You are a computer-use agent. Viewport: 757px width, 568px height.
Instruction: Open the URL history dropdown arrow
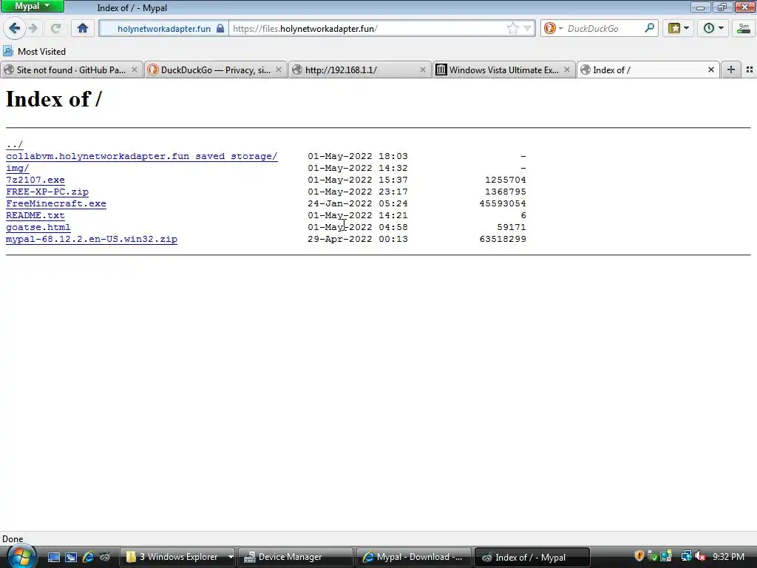click(527, 29)
